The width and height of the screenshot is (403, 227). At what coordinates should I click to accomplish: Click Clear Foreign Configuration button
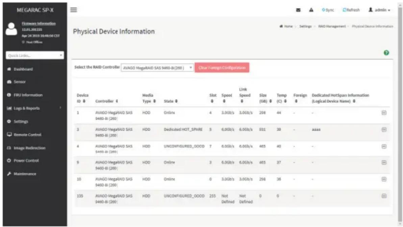tap(222, 68)
